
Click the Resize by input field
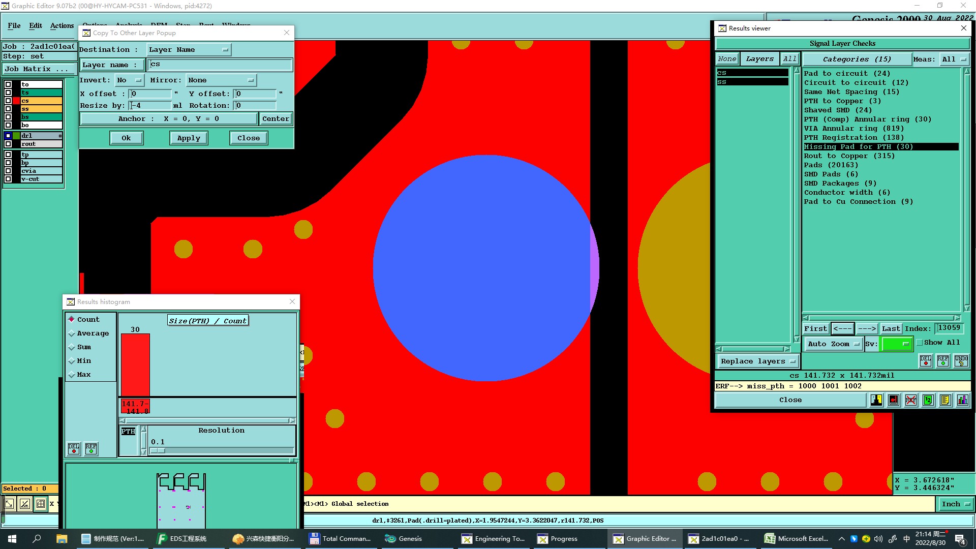[x=150, y=105]
